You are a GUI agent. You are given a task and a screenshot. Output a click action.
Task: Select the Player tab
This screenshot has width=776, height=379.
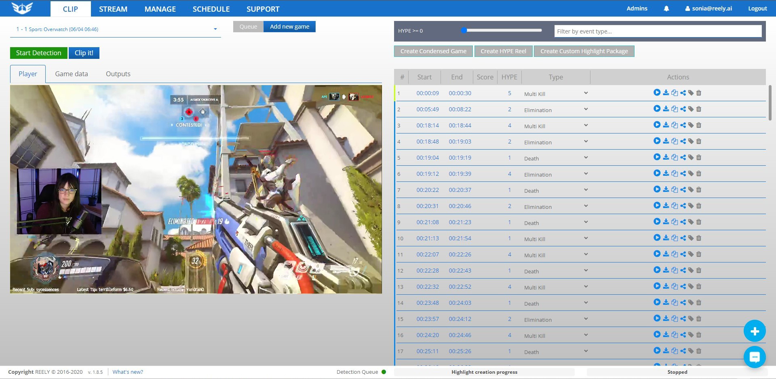(x=28, y=74)
